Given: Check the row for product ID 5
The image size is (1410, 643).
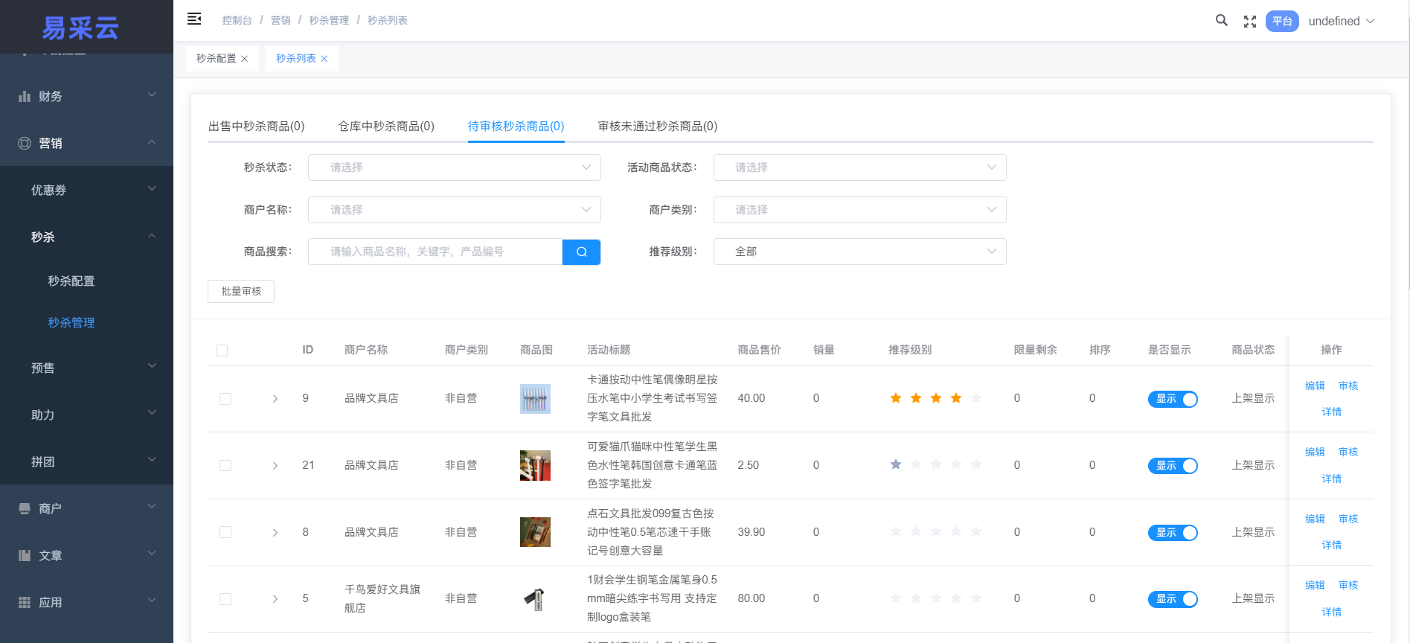Looking at the screenshot, I should [225, 599].
